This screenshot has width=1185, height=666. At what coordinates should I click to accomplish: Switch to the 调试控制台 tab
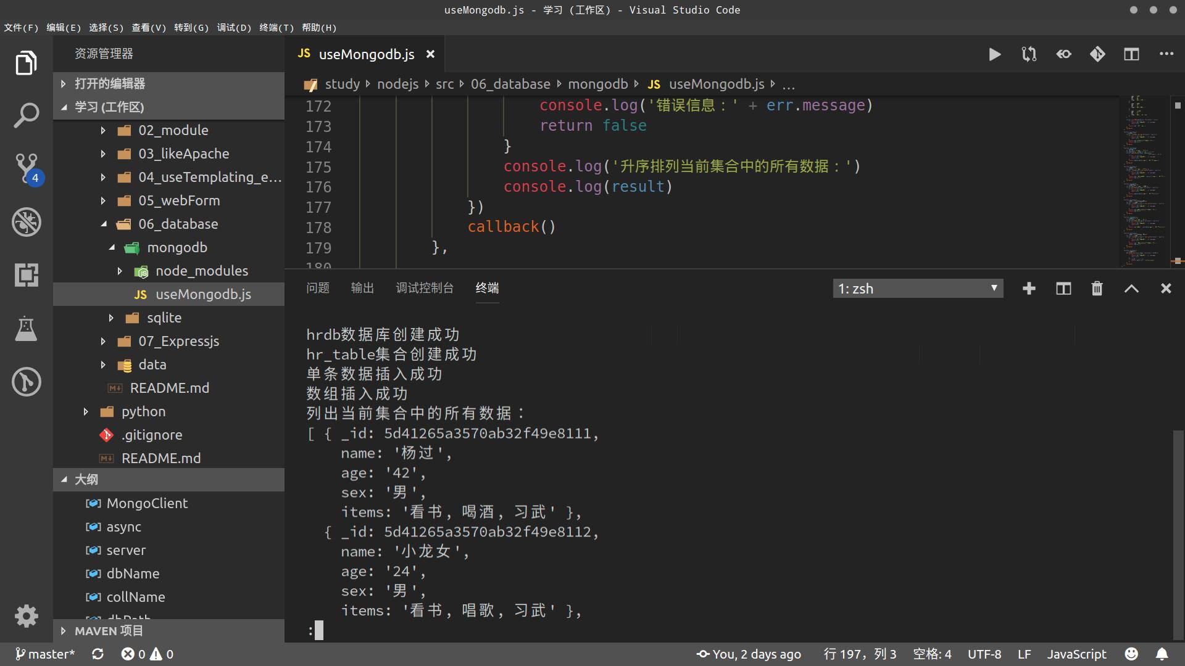[425, 288]
